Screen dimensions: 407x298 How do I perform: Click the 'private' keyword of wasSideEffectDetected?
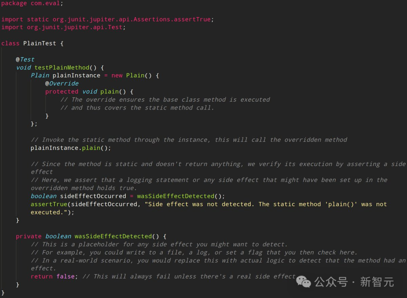tap(29, 236)
